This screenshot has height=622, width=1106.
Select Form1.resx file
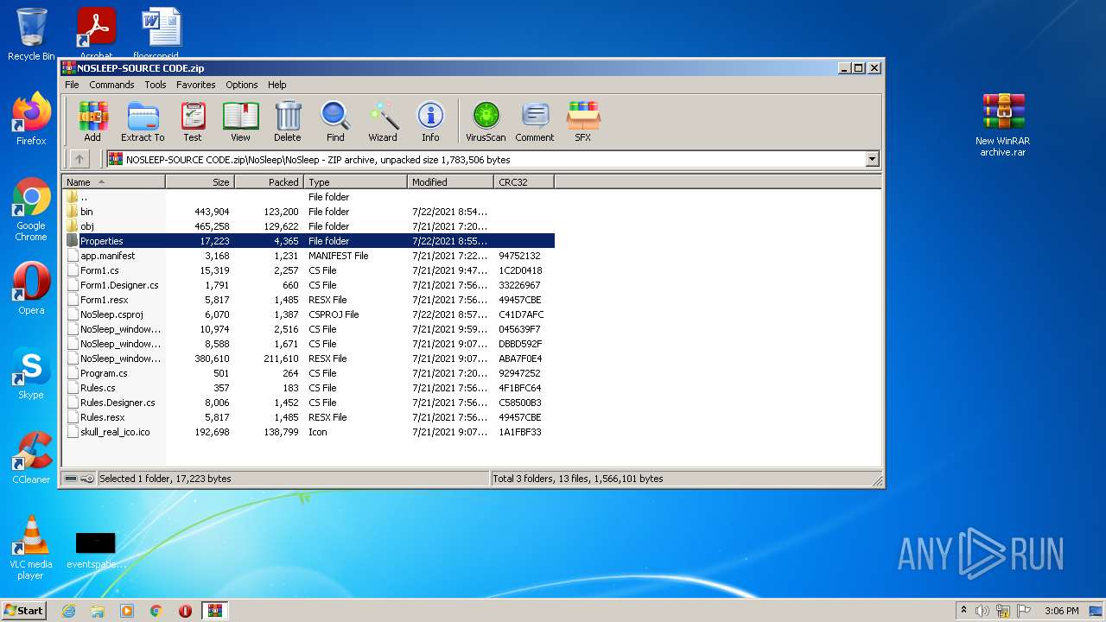[x=308, y=300]
